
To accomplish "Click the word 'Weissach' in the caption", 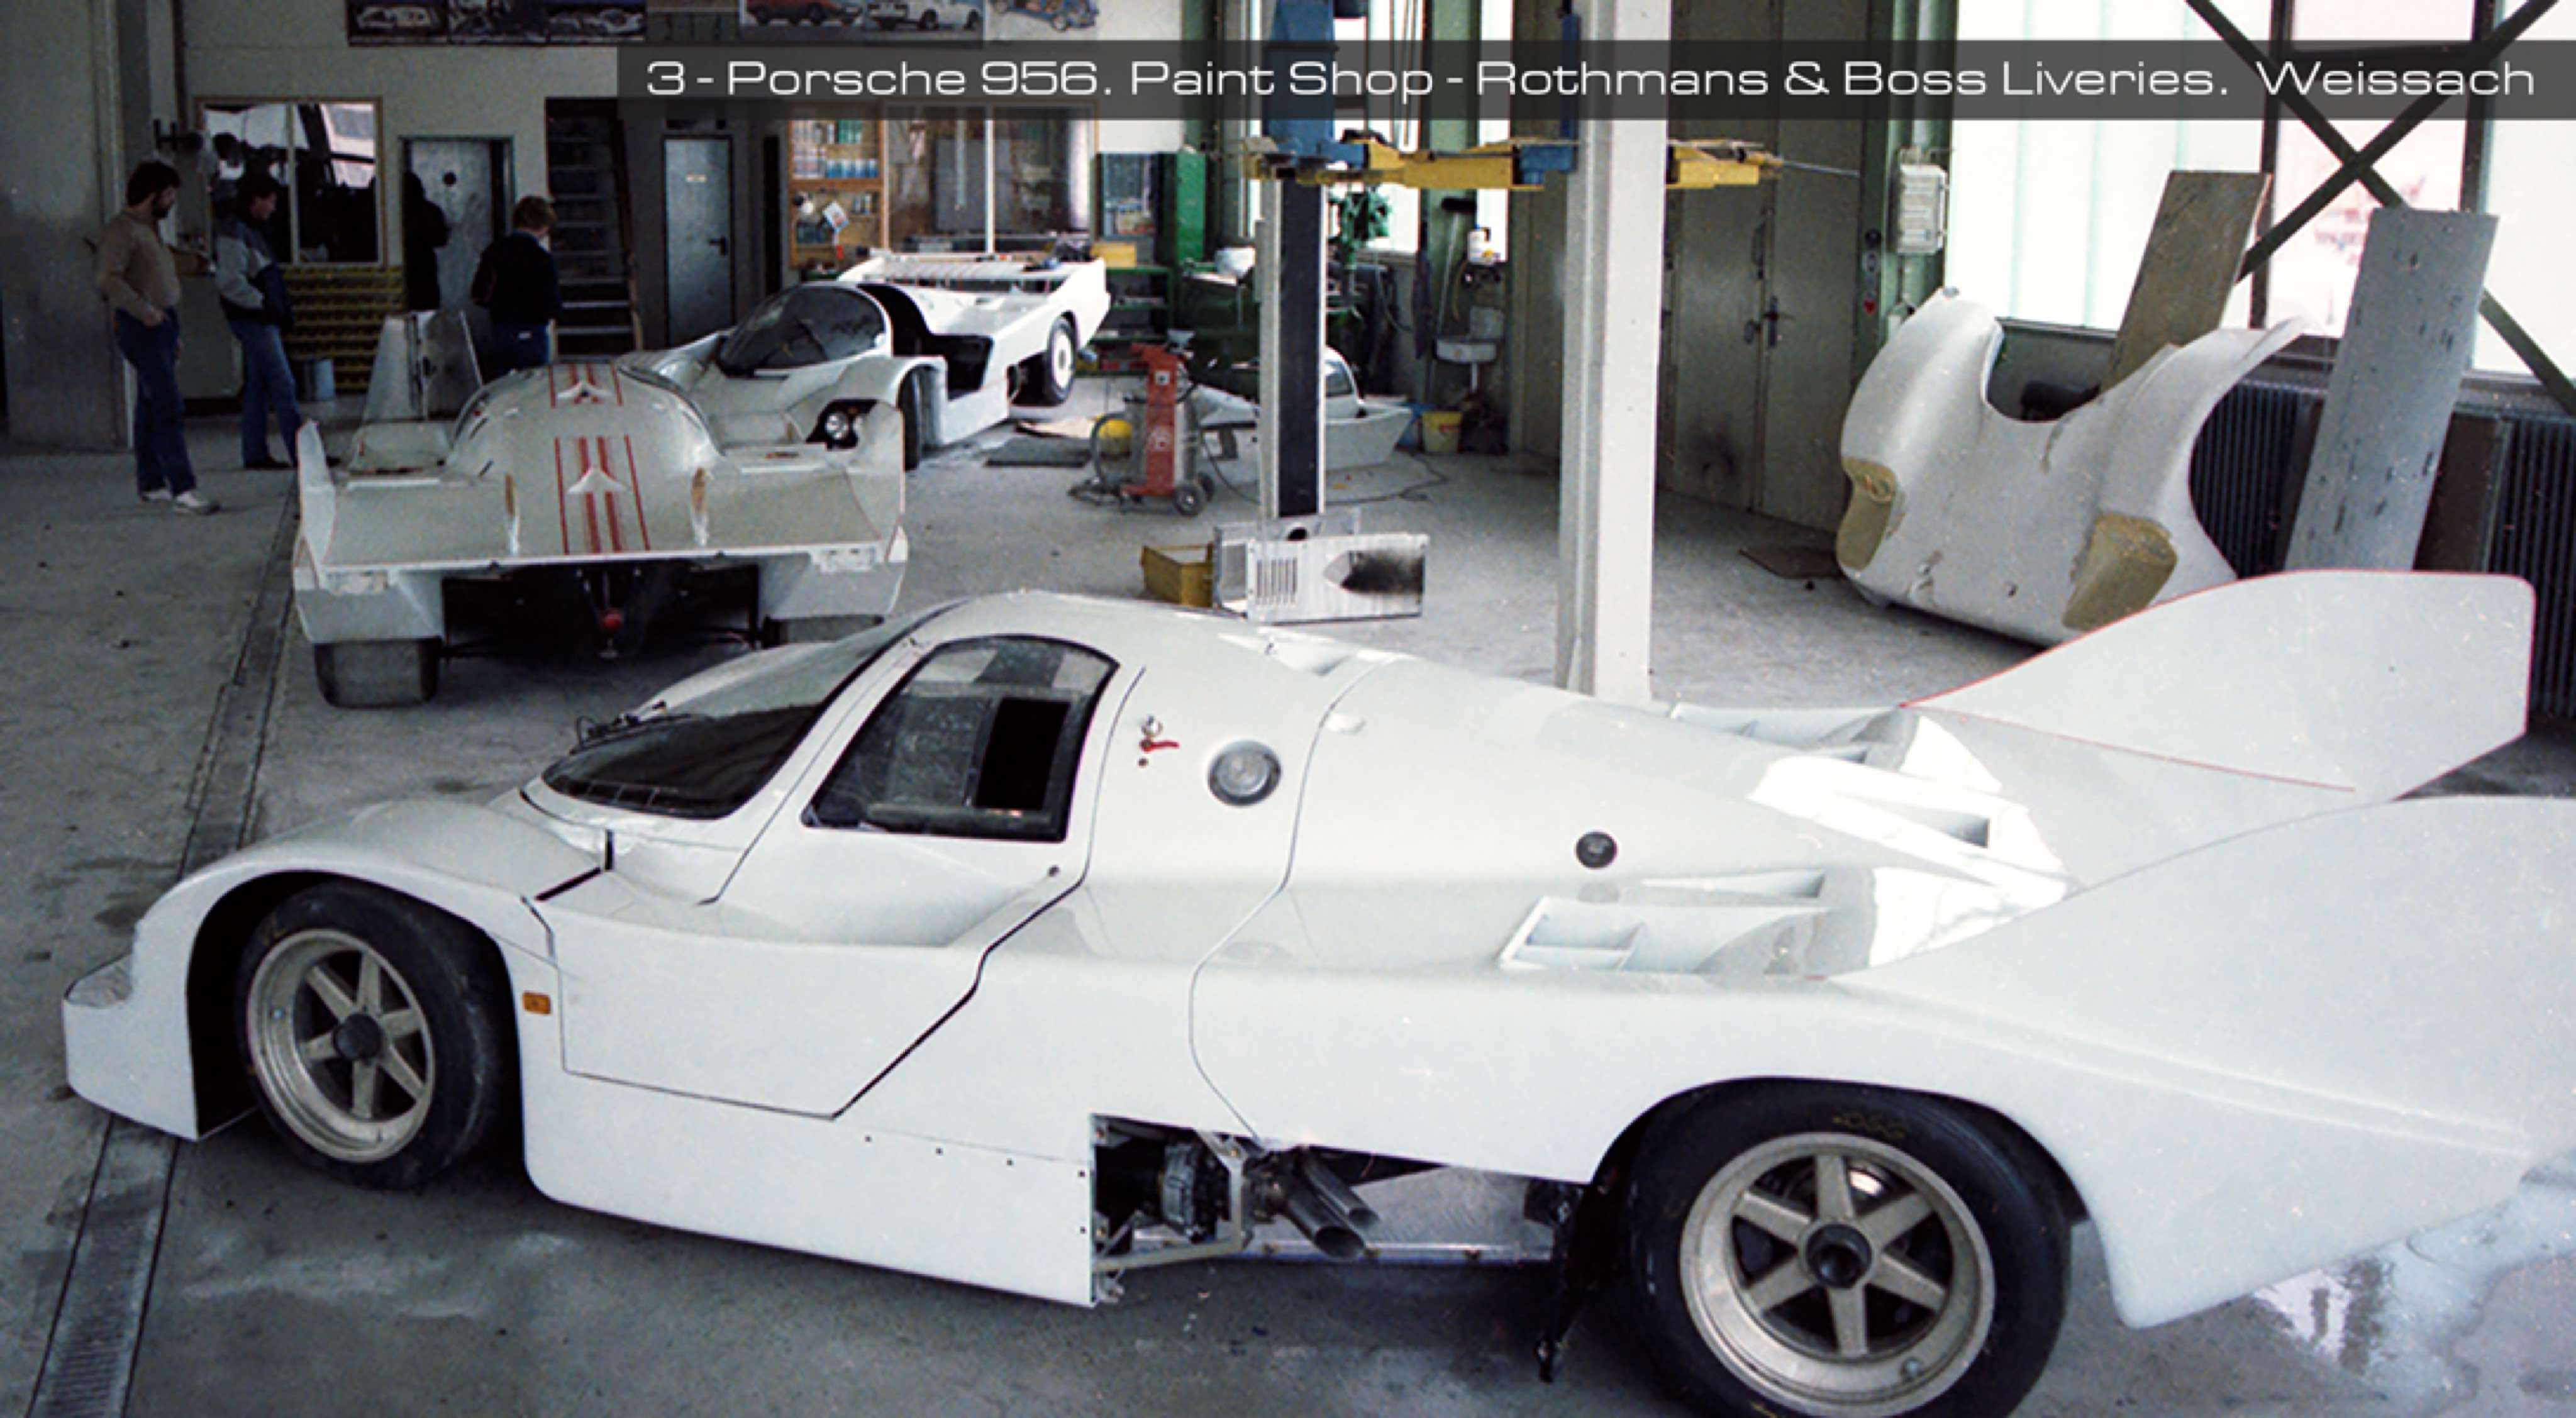I will (x=2396, y=79).
